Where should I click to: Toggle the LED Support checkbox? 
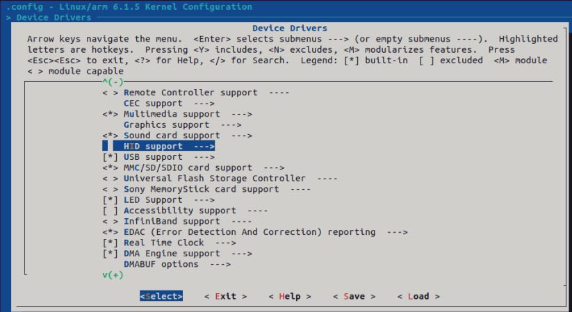(x=111, y=200)
